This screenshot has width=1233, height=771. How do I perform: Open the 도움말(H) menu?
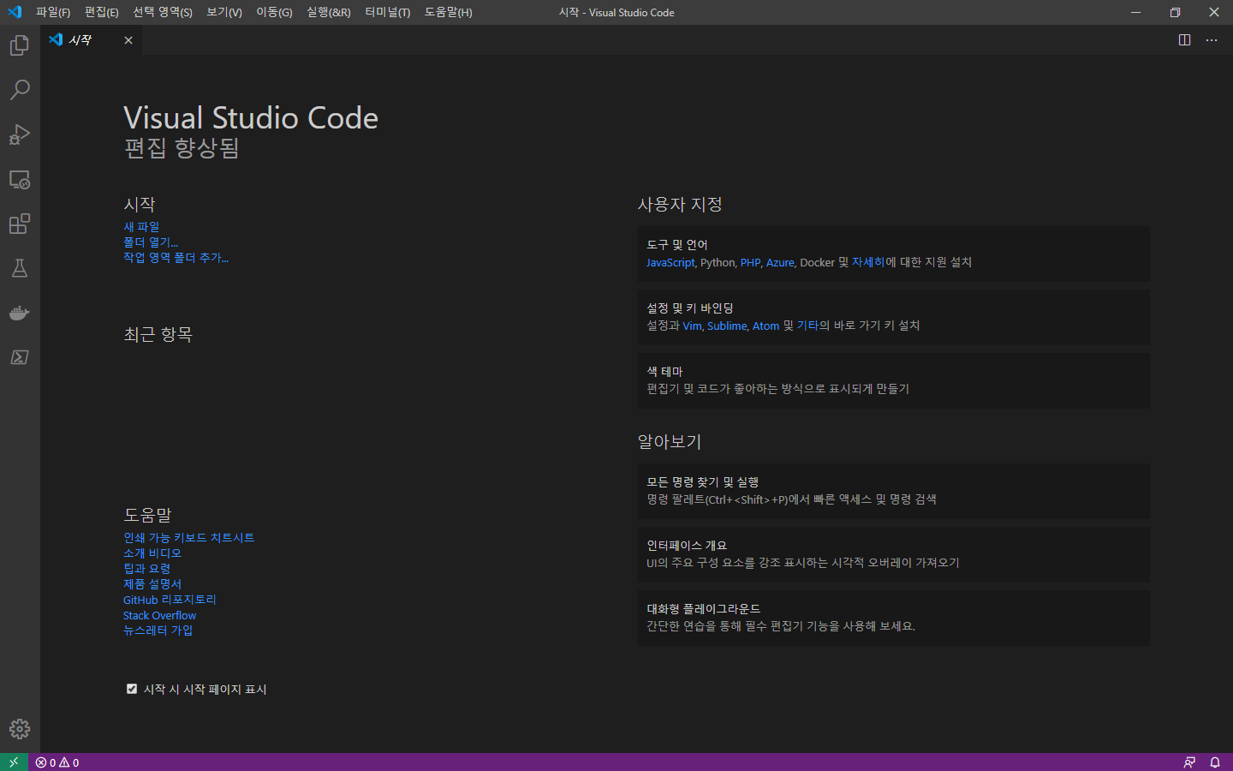tap(449, 12)
